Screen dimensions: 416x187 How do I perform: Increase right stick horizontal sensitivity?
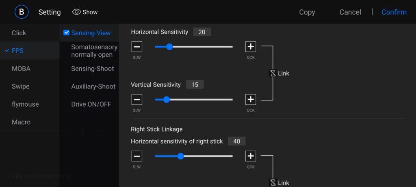[x=251, y=156]
